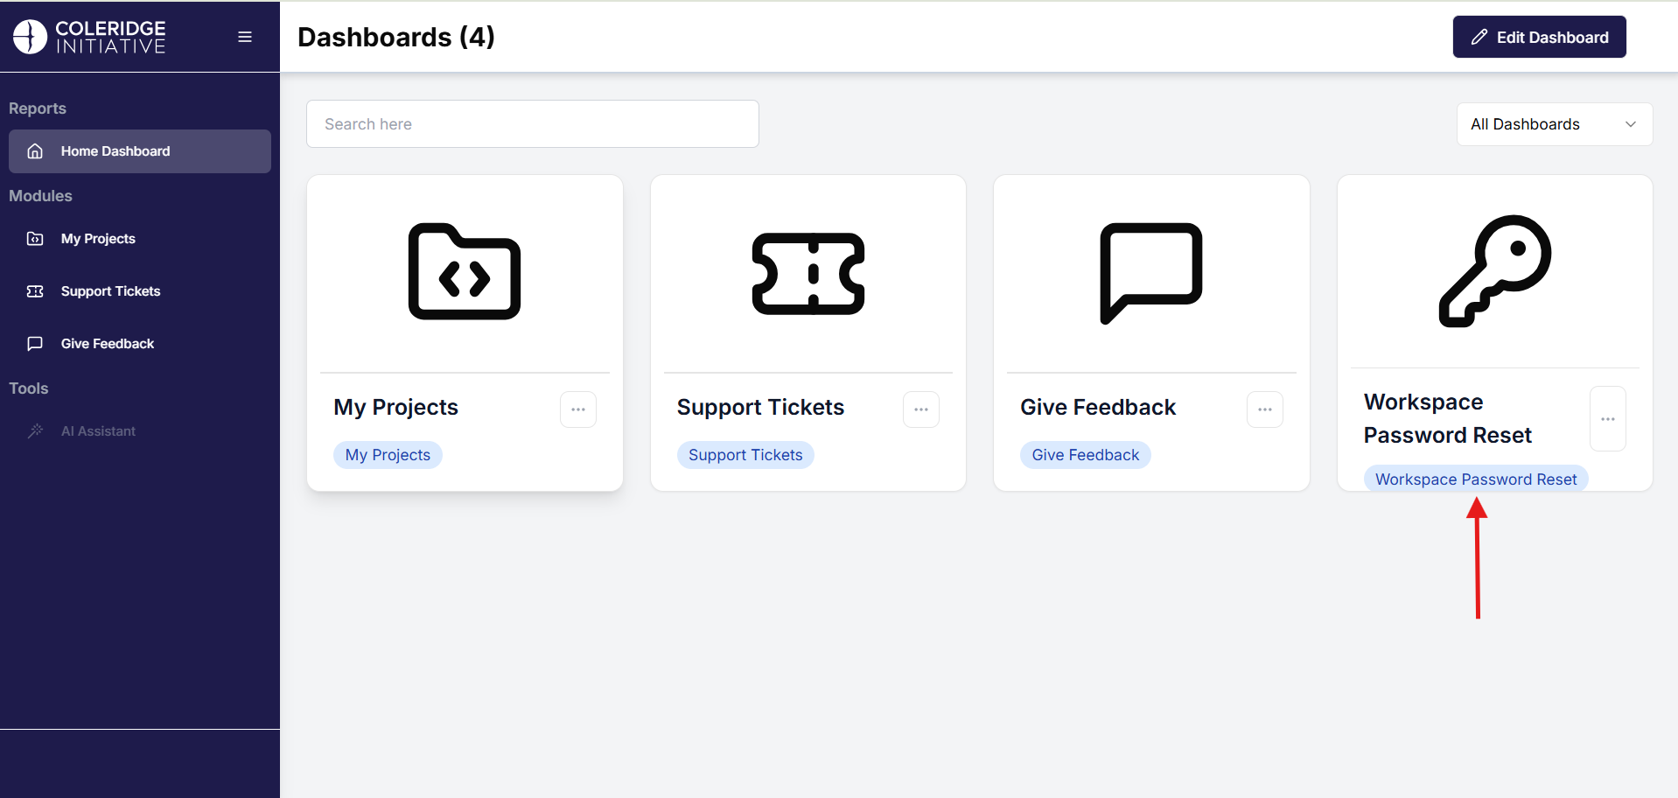Open My Projects from sidebar modules
This screenshot has height=798, width=1678.
[x=98, y=239]
